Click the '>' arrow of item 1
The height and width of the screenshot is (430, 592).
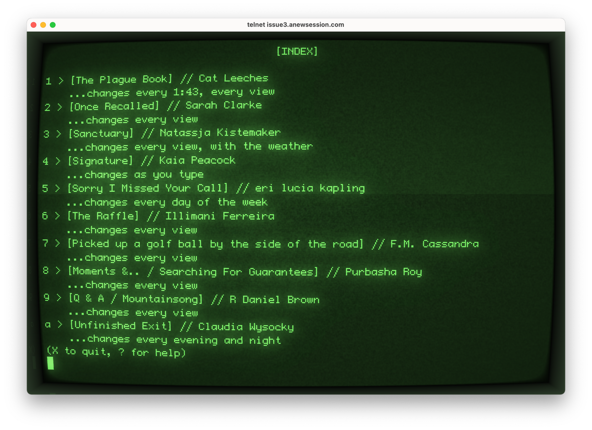pos(61,80)
